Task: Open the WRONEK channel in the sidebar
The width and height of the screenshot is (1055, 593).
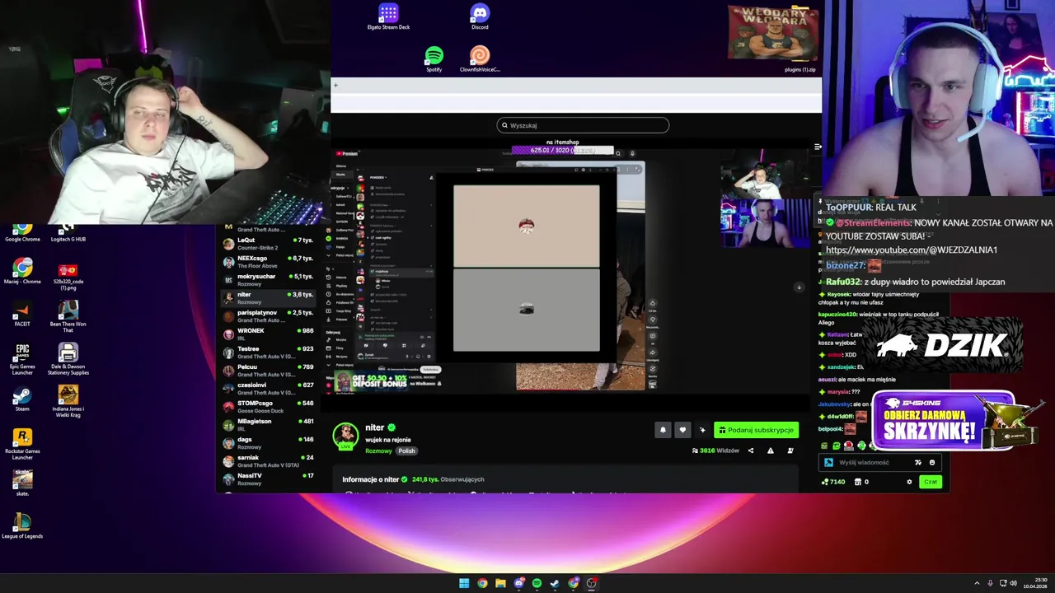Action: [269, 334]
